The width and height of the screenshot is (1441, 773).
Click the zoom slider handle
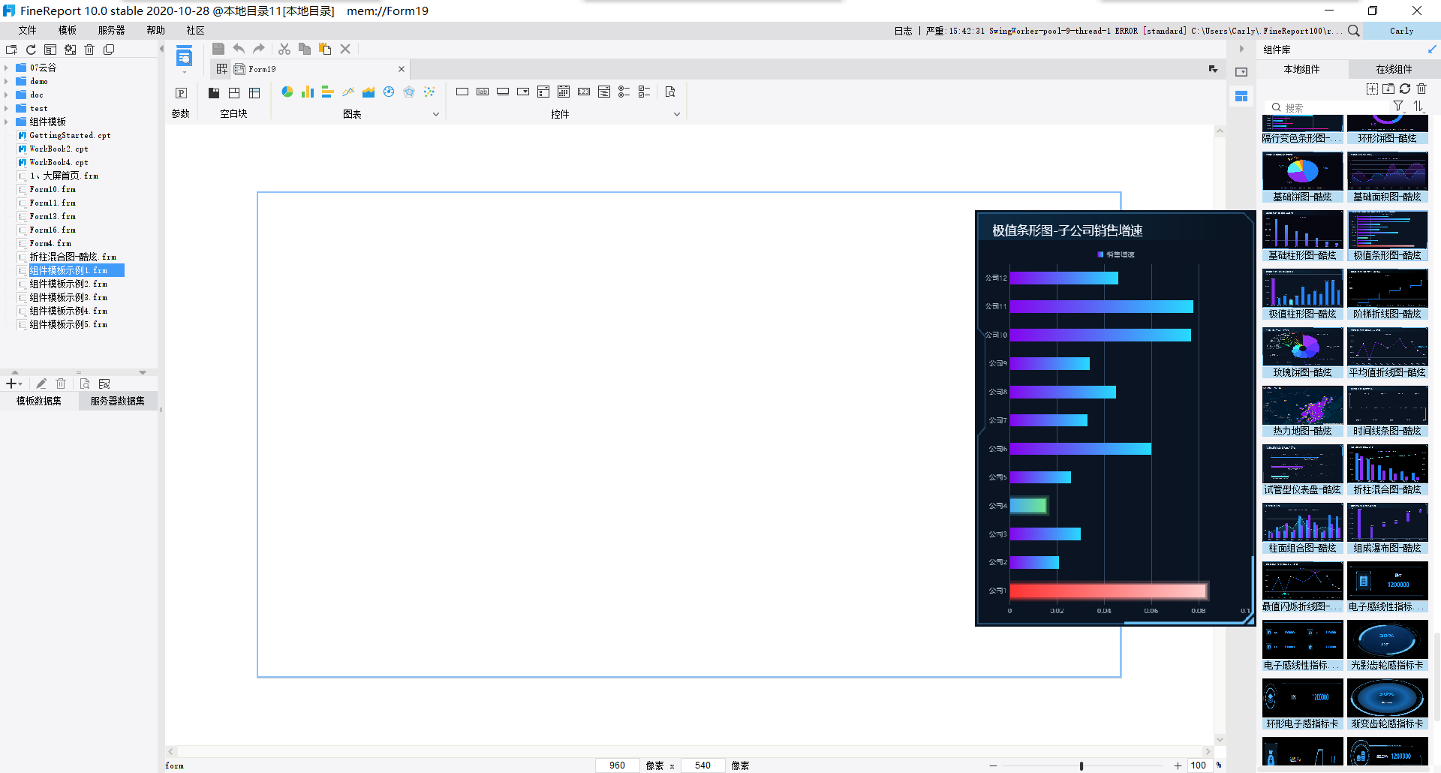click(x=1082, y=765)
